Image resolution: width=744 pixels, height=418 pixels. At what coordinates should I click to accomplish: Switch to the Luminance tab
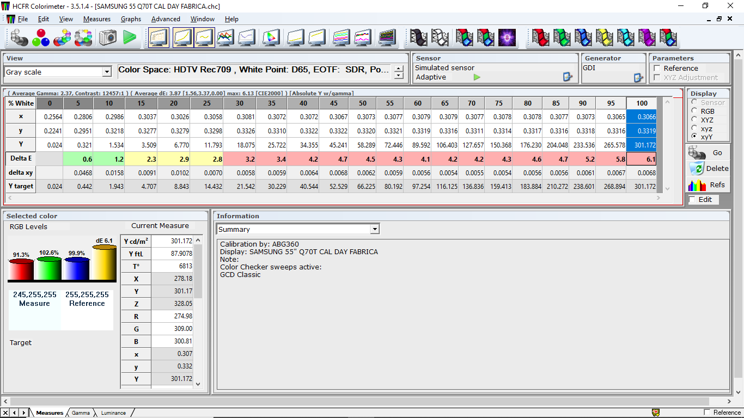(113, 413)
